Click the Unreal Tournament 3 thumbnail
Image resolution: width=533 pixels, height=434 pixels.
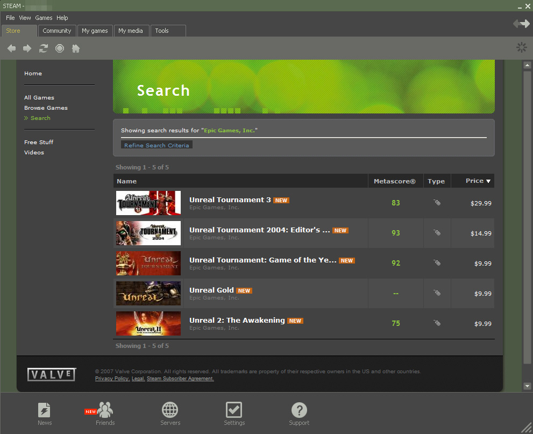coord(148,203)
